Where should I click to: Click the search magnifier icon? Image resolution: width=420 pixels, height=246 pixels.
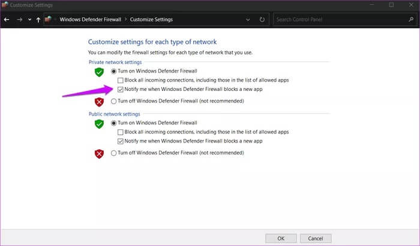(x=411, y=20)
